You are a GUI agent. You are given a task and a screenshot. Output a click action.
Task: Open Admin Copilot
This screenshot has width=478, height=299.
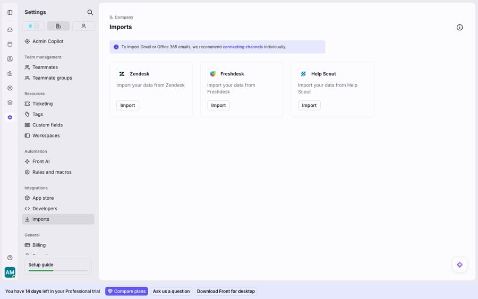pyautogui.click(x=58, y=41)
